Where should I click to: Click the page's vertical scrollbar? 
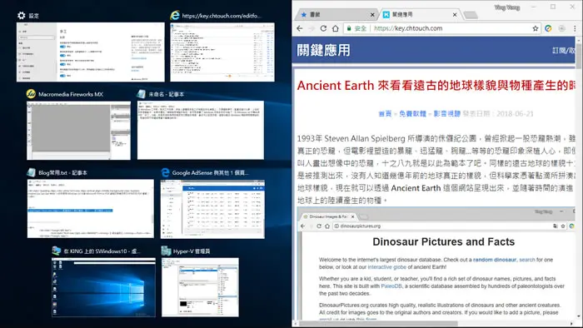coord(579,178)
